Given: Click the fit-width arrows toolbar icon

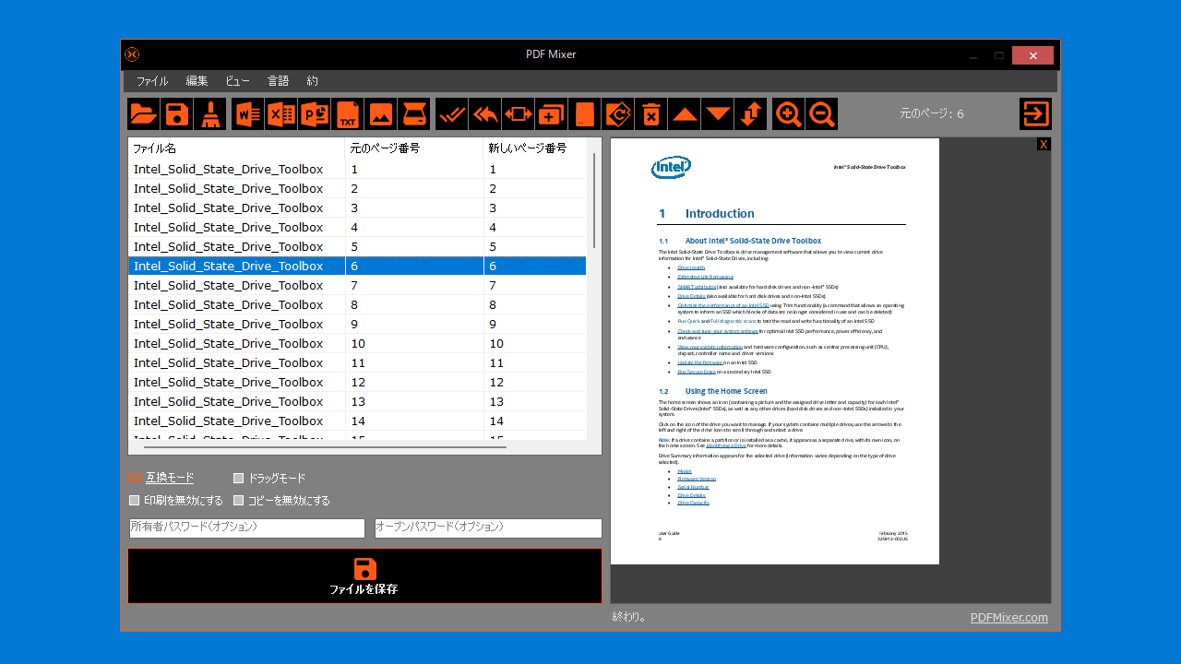Looking at the screenshot, I should point(518,114).
